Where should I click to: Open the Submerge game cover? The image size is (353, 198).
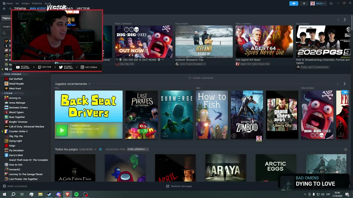[x=177, y=115]
